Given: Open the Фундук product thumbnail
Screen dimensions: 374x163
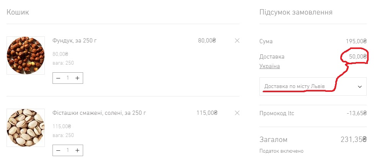Looking at the screenshot, I should [x=26, y=55].
